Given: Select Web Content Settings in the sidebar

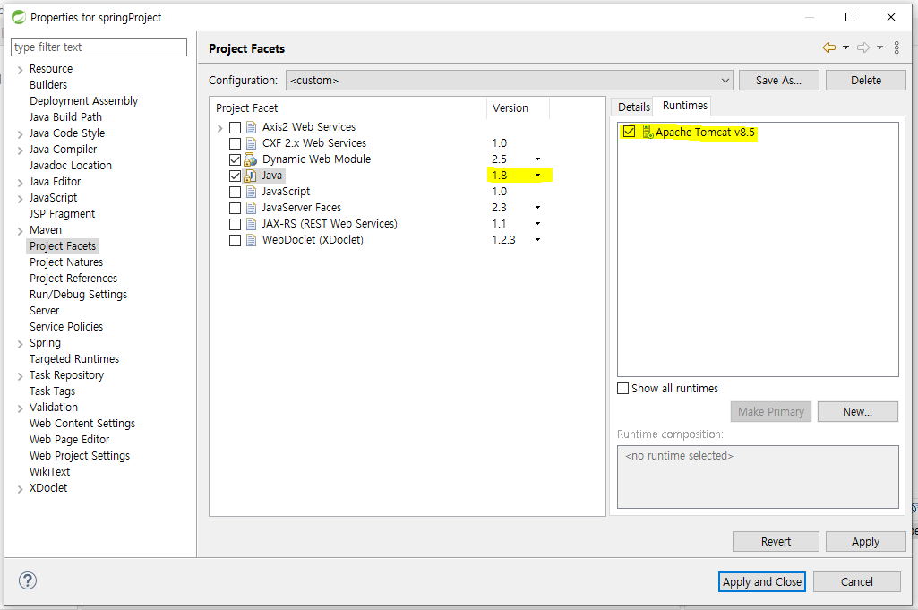Looking at the screenshot, I should click(x=82, y=424).
